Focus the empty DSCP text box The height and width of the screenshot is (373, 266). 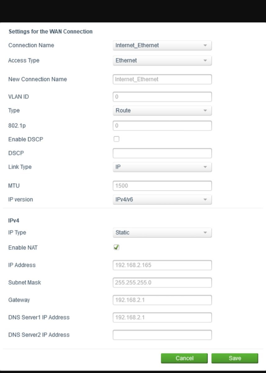click(x=162, y=153)
